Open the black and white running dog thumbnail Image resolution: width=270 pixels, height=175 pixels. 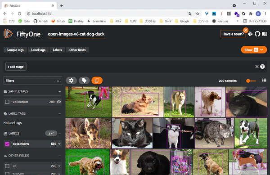click(x=89, y=102)
